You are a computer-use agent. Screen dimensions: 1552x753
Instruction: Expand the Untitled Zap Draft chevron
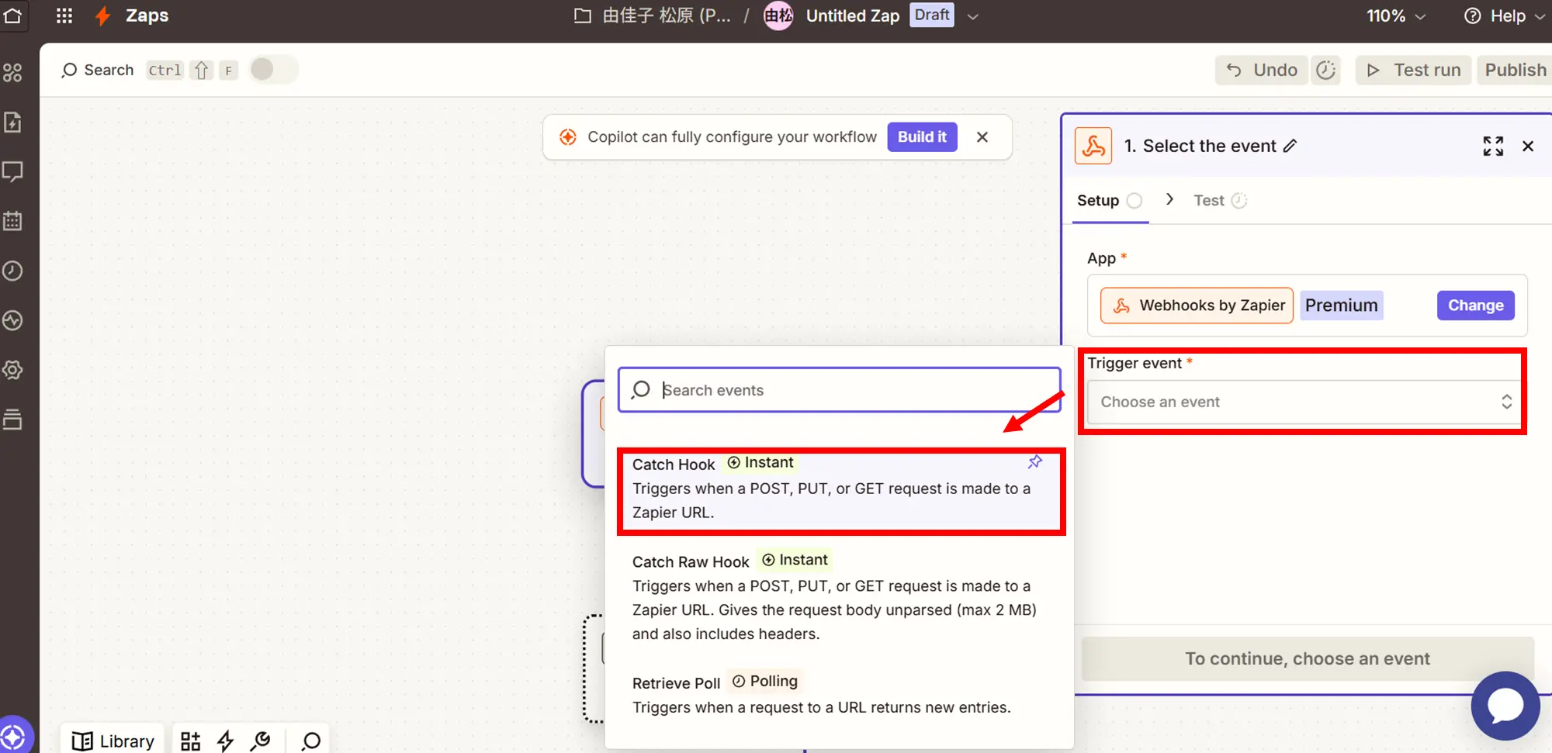972,16
